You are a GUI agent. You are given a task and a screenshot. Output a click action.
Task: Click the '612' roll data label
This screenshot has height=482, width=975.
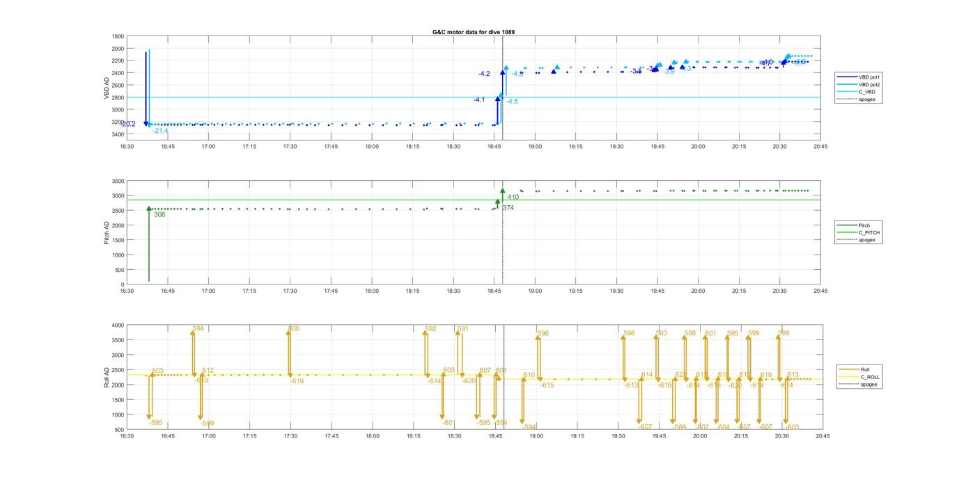coord(208,371)
